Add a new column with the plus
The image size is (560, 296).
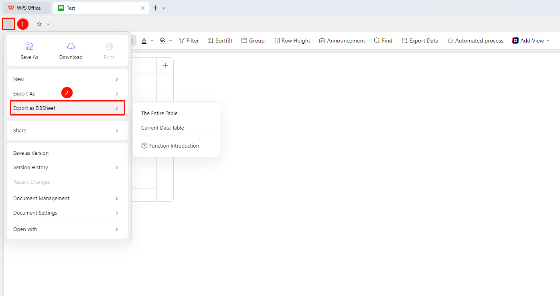coord(165,65)
